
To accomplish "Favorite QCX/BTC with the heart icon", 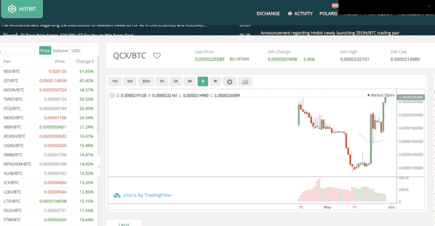I will pos(157,56).
